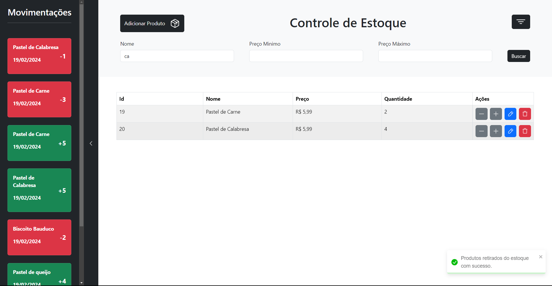The height and width of the screenshot is (286, 552).
Task: Open the Biscoito Bauduco -2 movement card
Action: point(39,237)
